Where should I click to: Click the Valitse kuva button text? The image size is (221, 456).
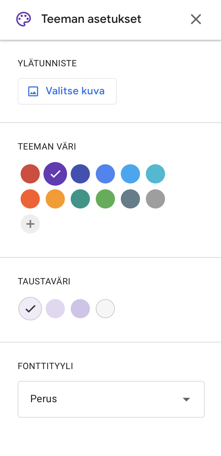75,91
